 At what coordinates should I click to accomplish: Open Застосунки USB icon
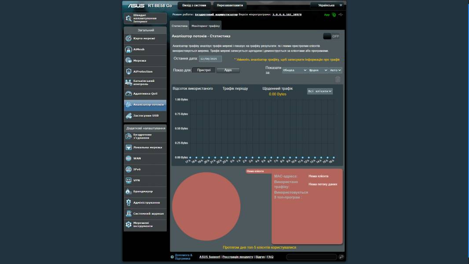128,116
